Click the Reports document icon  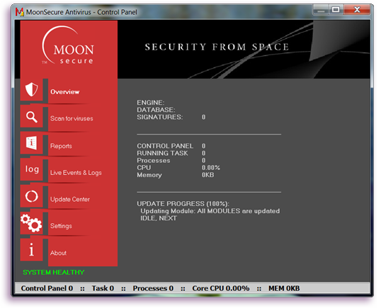click(x=32, y=143)
